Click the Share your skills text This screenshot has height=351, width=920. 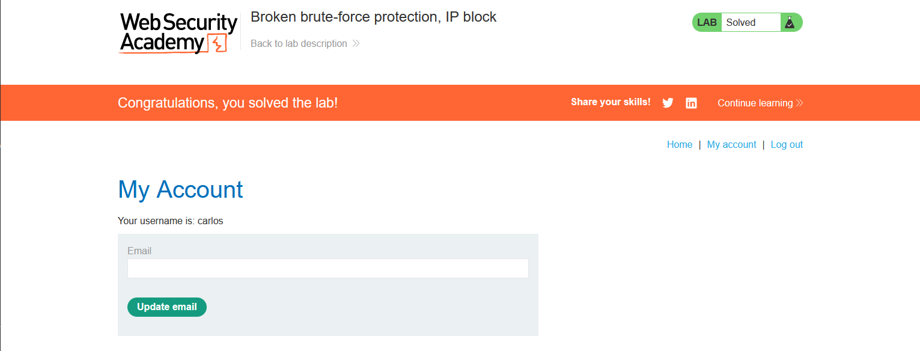[x=611, y=102]
